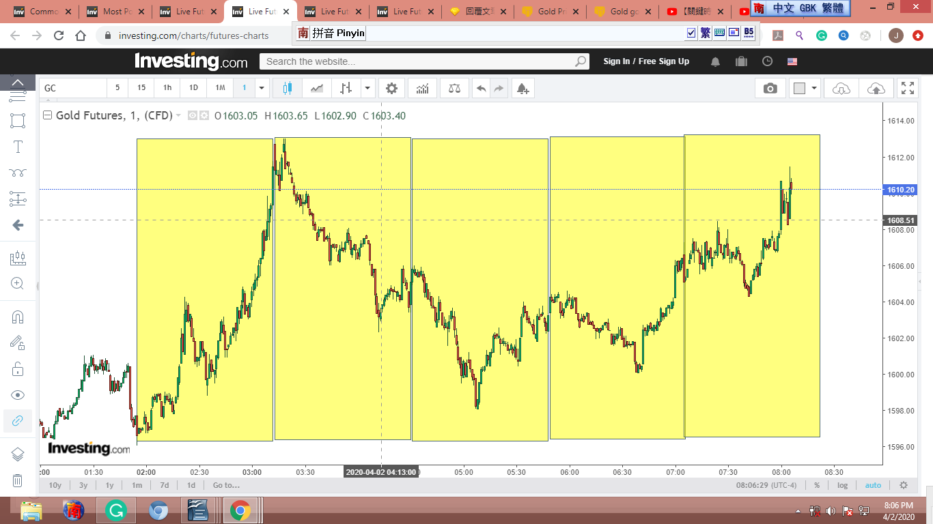Toggle hide all drawings eye icon
The image size is (933, 524).
[x=18, y=395]
